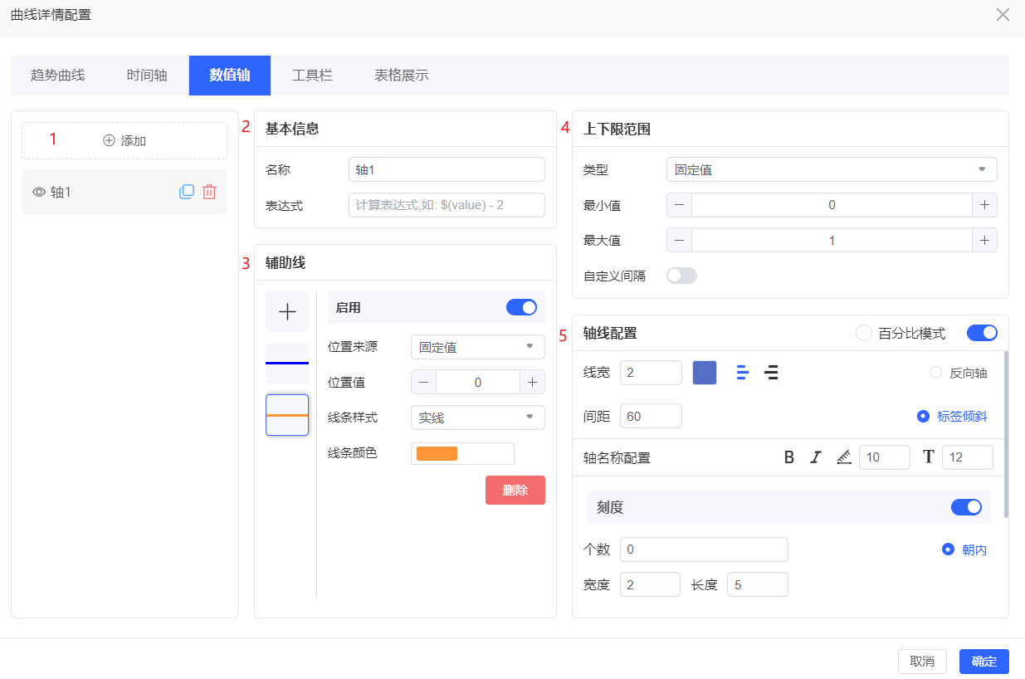This screenshot has width=1025, height=679.
Task: Click the red delete icon for 轴1
Action: (x=209, y=192)
